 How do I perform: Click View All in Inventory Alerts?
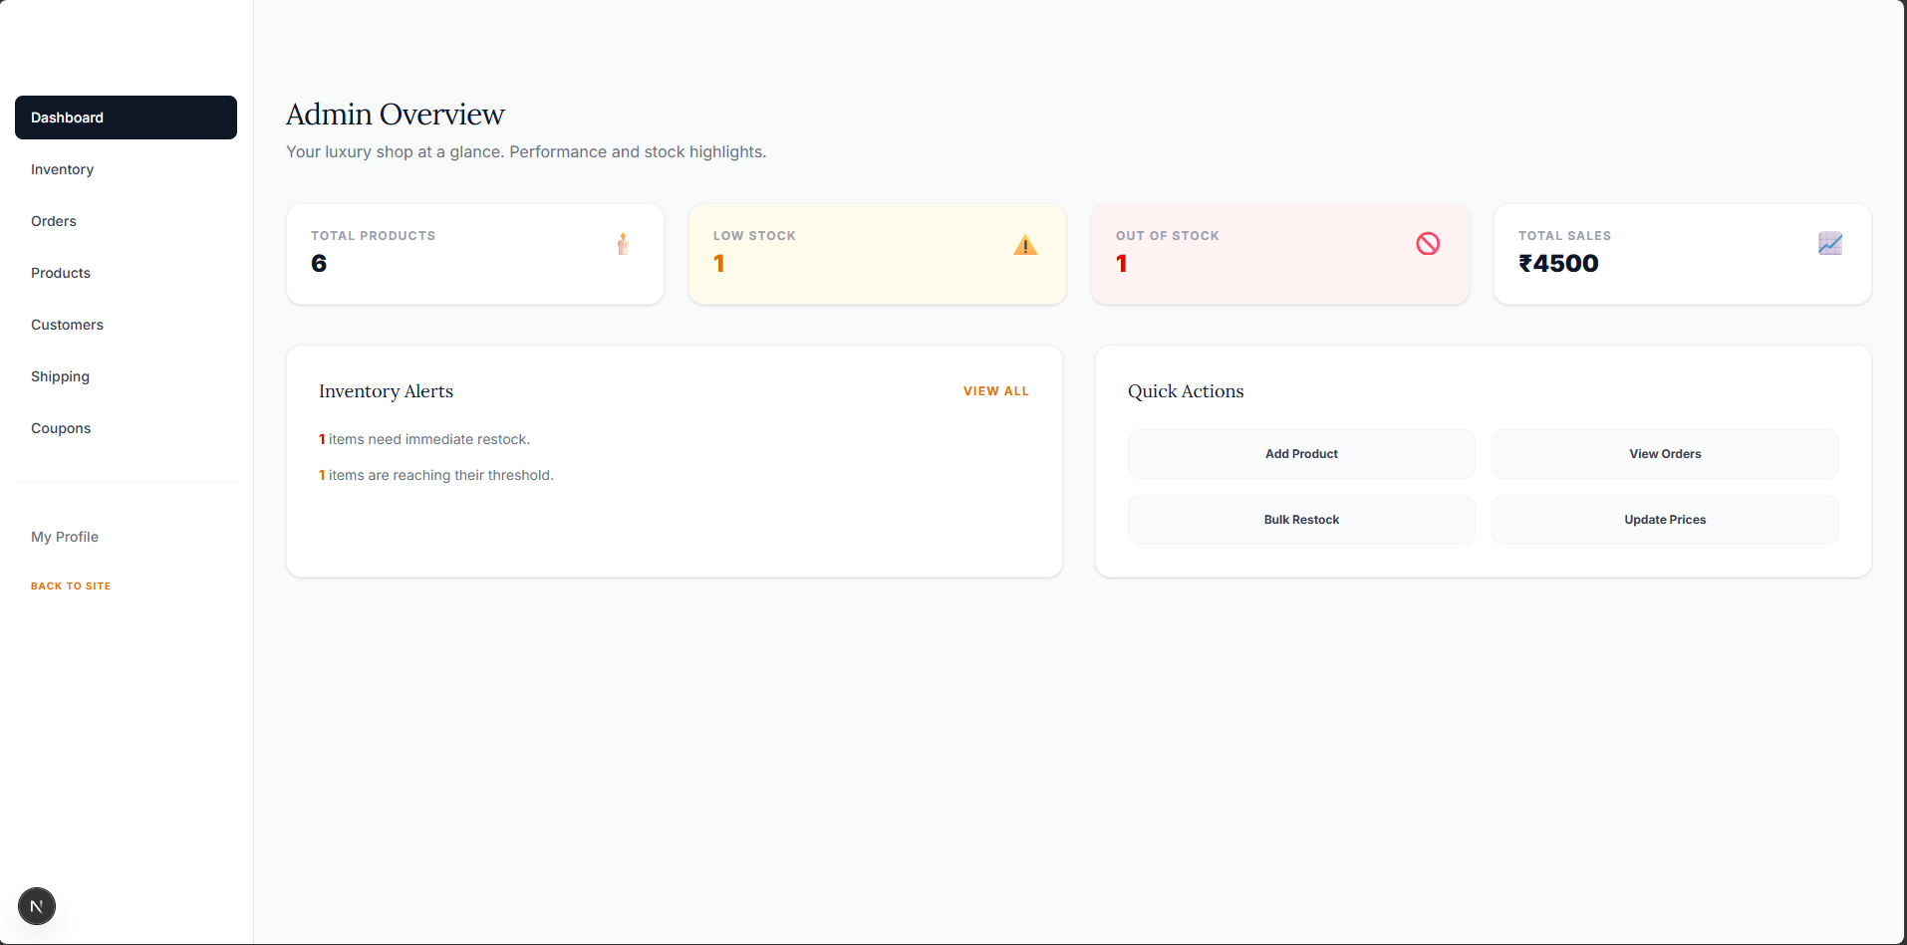(x=995, y=391)
